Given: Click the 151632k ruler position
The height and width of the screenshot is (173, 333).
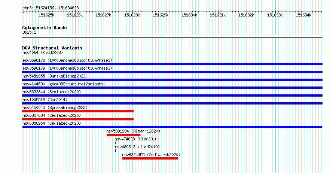Looking at the screenshot, I should pyautogui.click(x=246, y=15).
